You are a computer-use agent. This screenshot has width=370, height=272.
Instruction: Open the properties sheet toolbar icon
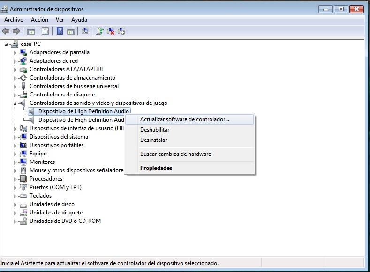(45, 31)
